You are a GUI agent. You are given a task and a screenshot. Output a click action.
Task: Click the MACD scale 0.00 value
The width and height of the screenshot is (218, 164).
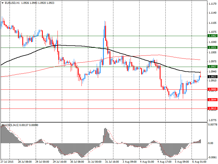[211, 143]
